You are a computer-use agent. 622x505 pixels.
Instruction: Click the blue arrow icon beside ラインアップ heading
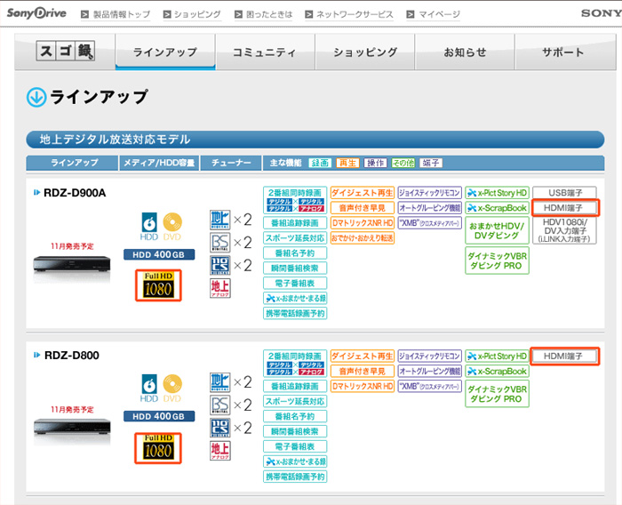[x=36, y=98]
